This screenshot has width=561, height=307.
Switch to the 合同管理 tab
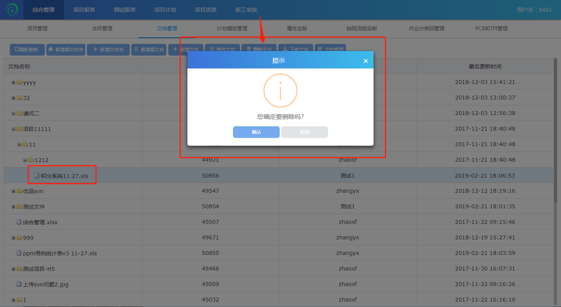102,28
